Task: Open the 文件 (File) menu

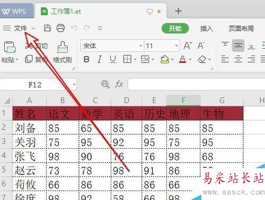Action: [20, 28]
